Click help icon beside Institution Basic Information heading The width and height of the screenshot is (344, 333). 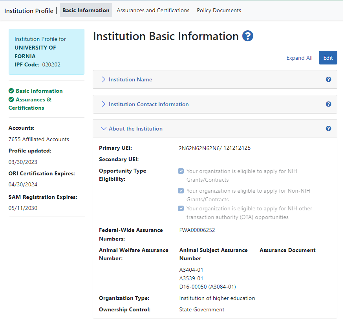click(x=248, y=36)
